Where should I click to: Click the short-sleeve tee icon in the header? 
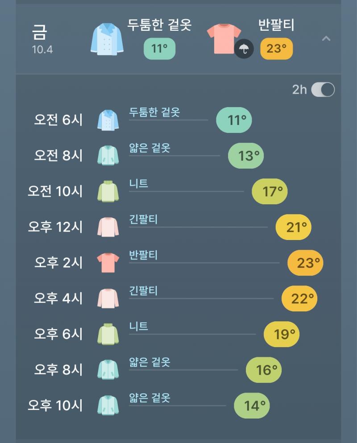(224, 38)
